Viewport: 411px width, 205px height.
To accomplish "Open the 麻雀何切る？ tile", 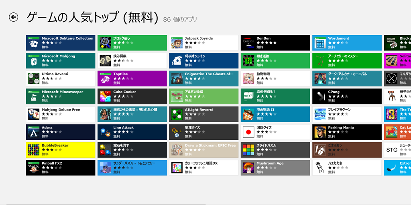I will [x=275, y=96].
